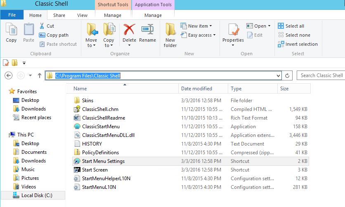Click the Cut scissors icon
Viewport: 345px width, 207px height.
click(42, 26)
